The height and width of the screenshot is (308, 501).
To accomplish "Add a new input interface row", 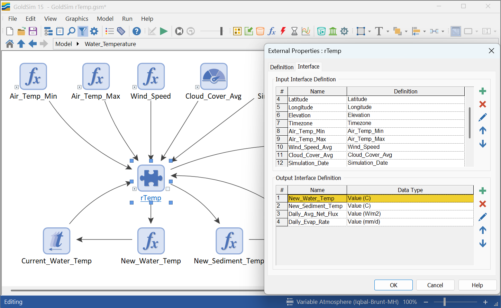I will pos(483,91).
